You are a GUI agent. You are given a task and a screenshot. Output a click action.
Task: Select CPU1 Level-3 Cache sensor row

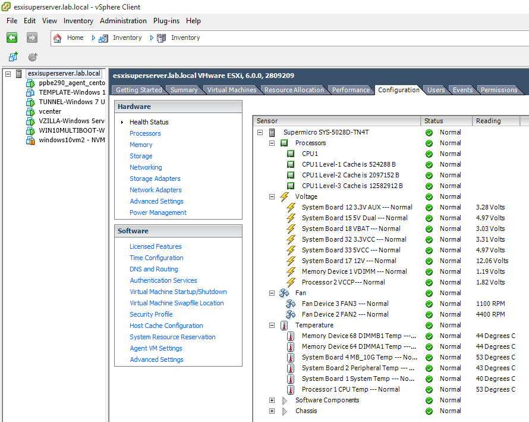352,186
